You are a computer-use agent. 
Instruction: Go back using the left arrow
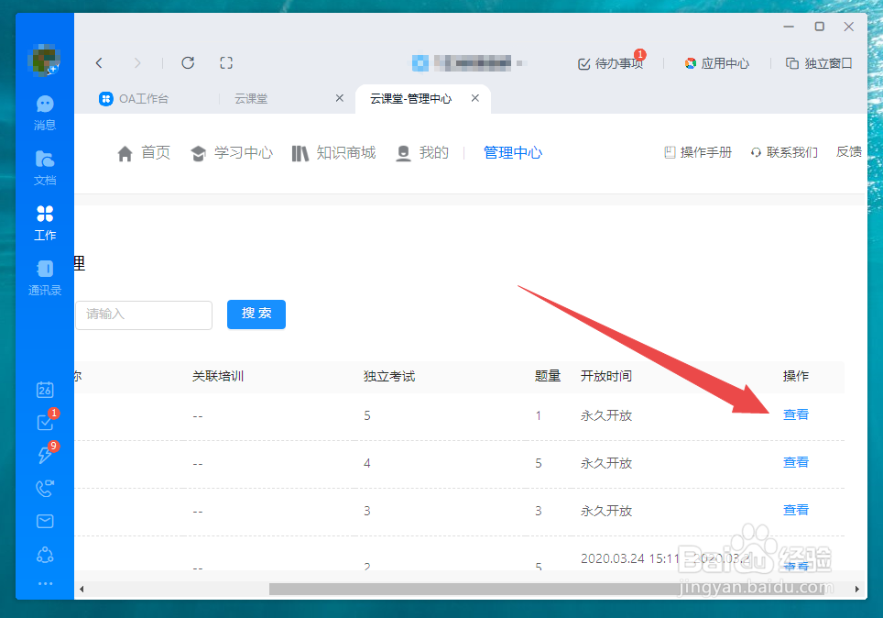click(99, 62)
